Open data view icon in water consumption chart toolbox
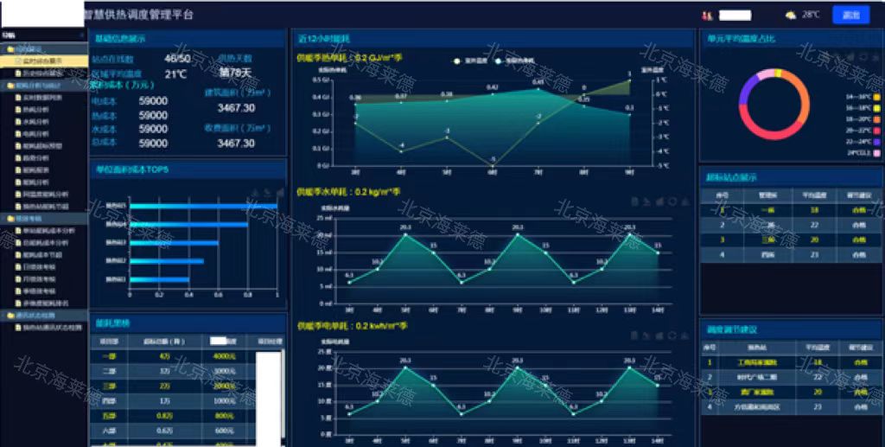This screenshot has width=885, height=447. click(x=635, y=201)
